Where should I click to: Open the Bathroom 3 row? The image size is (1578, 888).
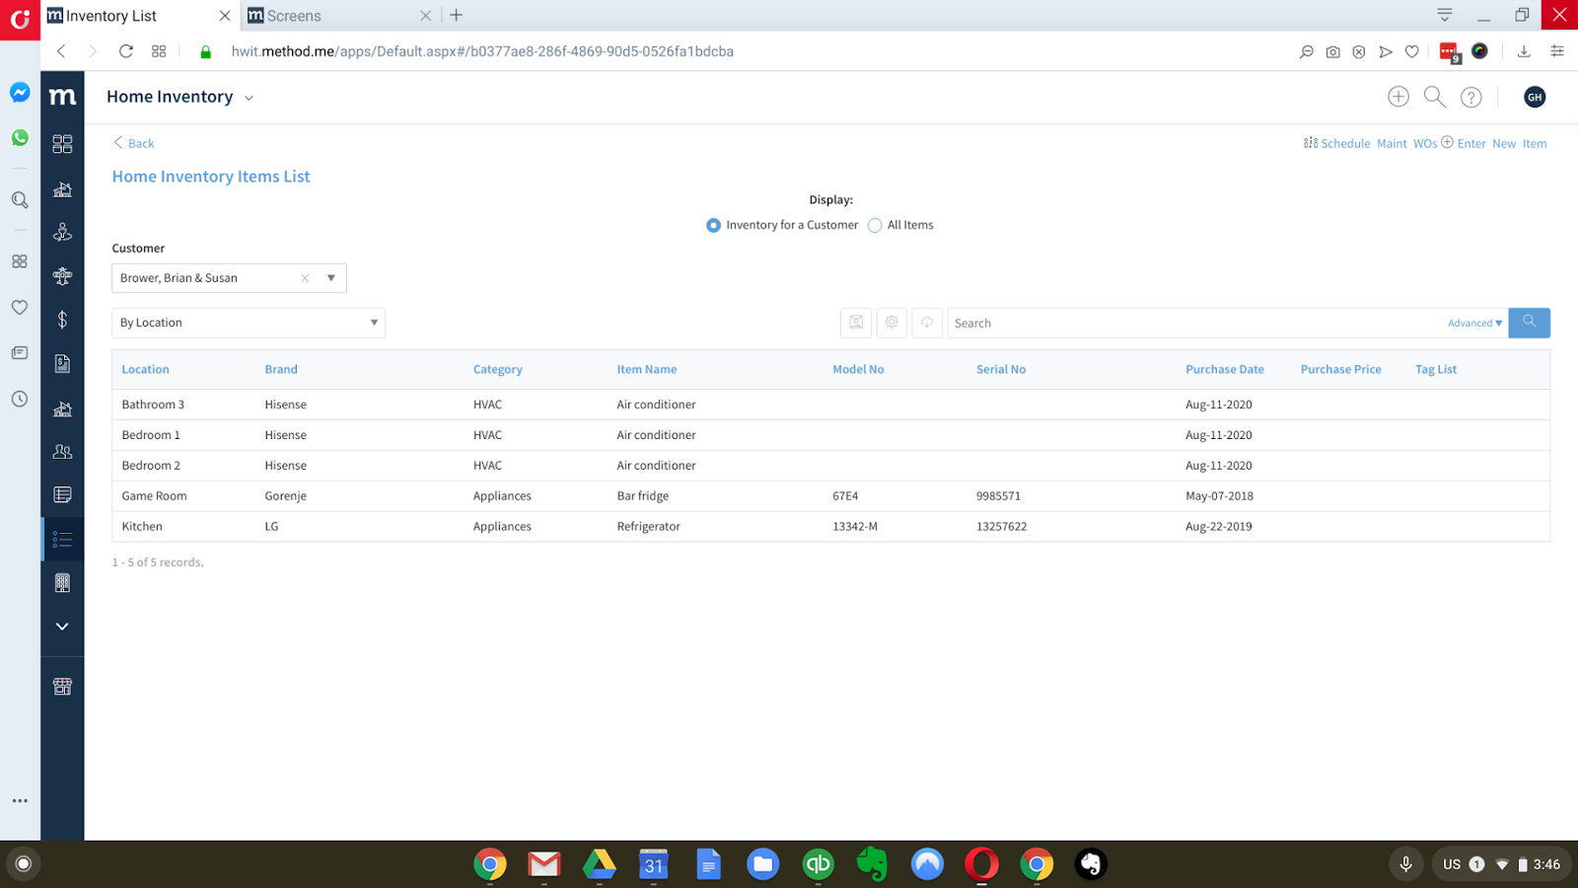830,405
